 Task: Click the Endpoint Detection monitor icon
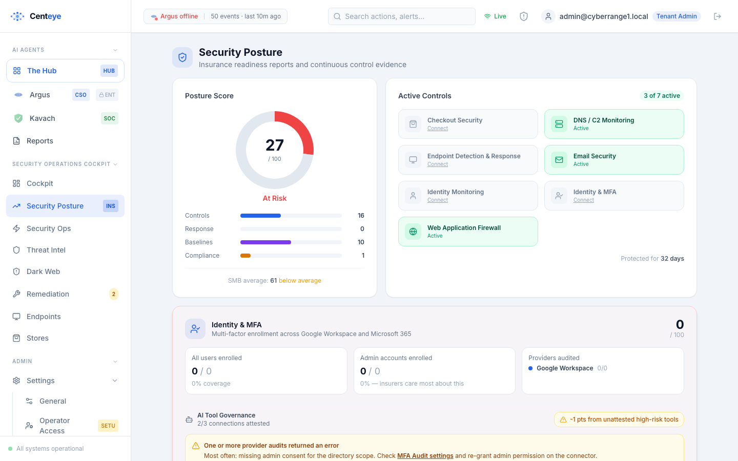coord(413,160)
